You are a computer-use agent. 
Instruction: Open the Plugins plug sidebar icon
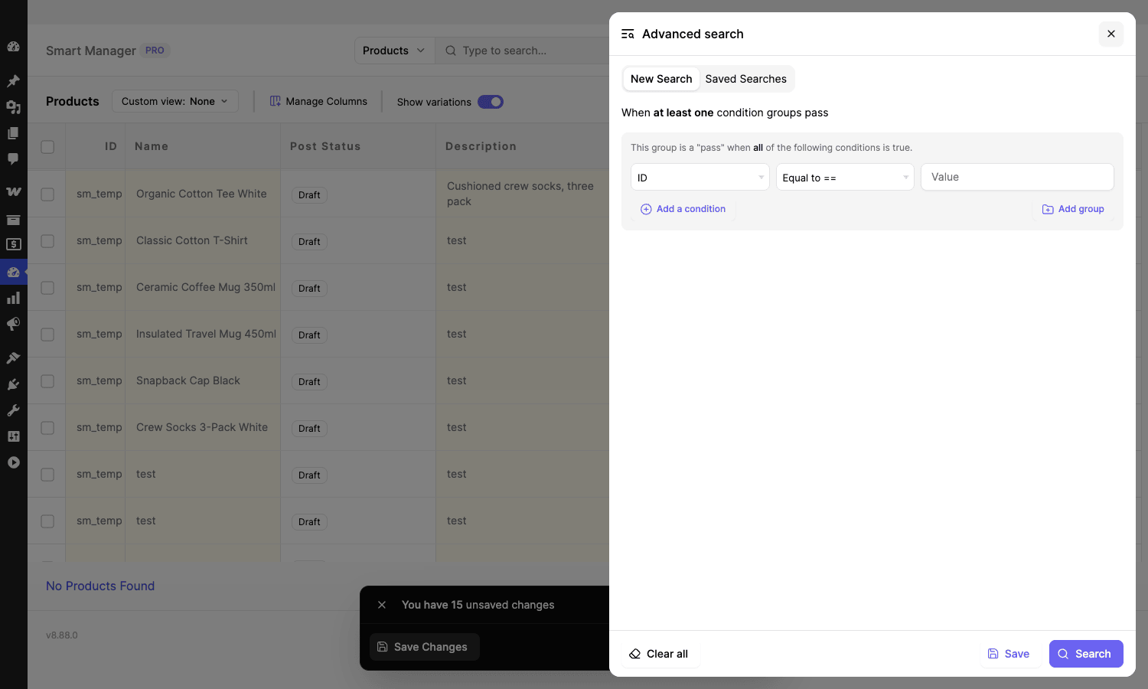click(x=13, y=384)
